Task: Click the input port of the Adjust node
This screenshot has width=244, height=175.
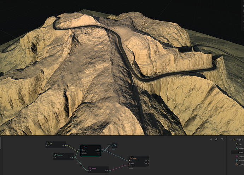Action: click(113, 145)
